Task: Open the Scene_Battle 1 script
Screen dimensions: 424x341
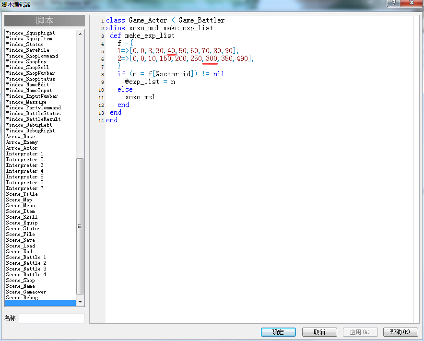Action: [x=26, y=257]
